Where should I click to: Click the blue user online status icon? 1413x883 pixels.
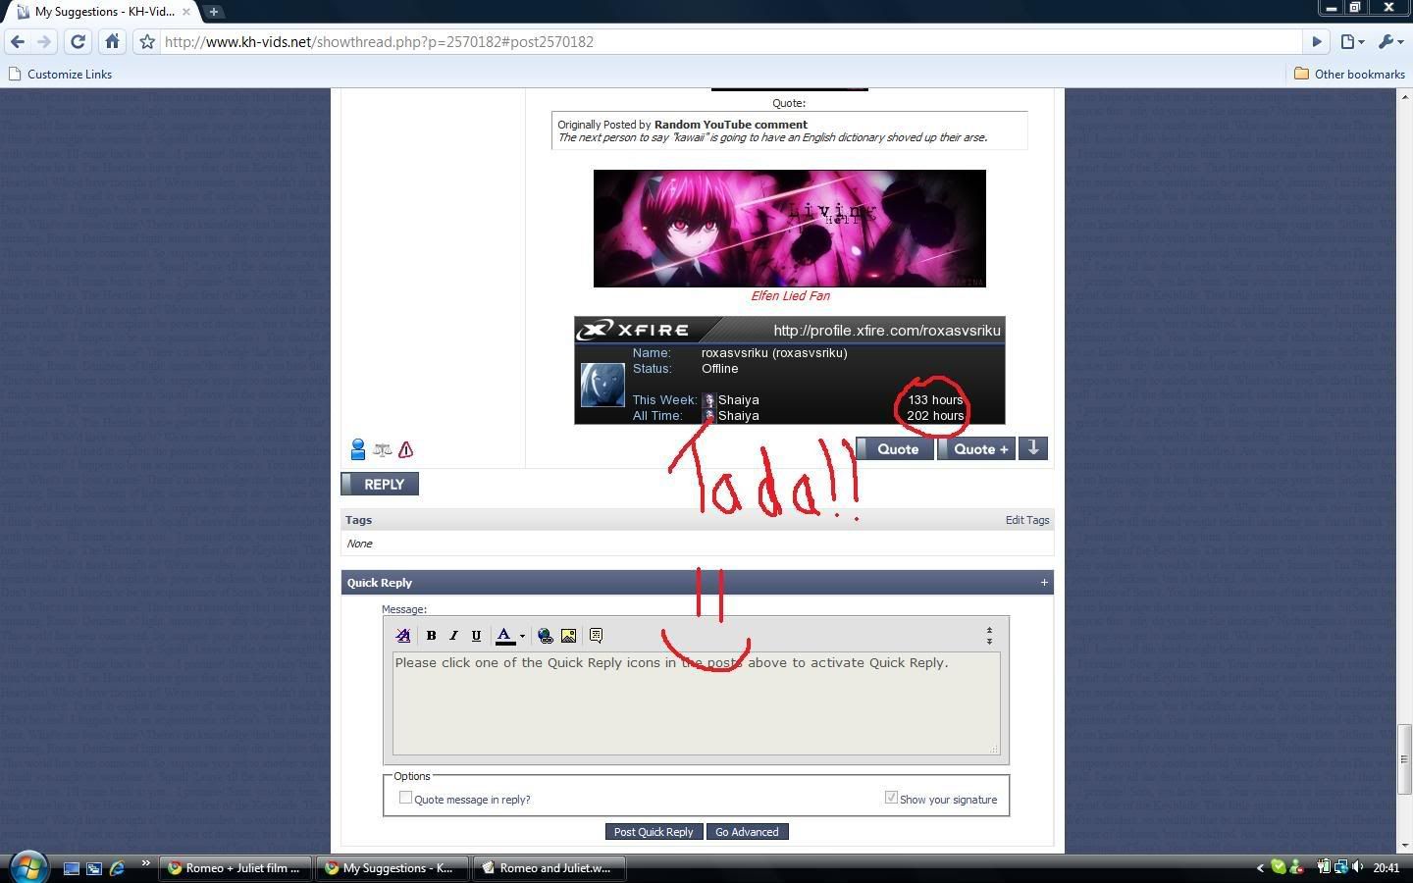pyautogui.click(x=358, y=449)
